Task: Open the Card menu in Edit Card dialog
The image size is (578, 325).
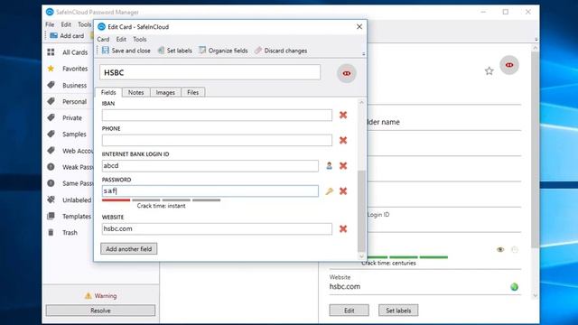Action: coord(103,39)
